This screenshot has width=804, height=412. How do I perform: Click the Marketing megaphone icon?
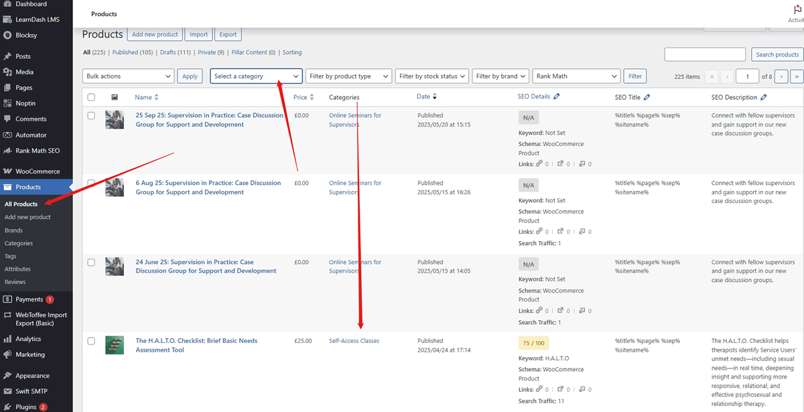coord(7,354)
